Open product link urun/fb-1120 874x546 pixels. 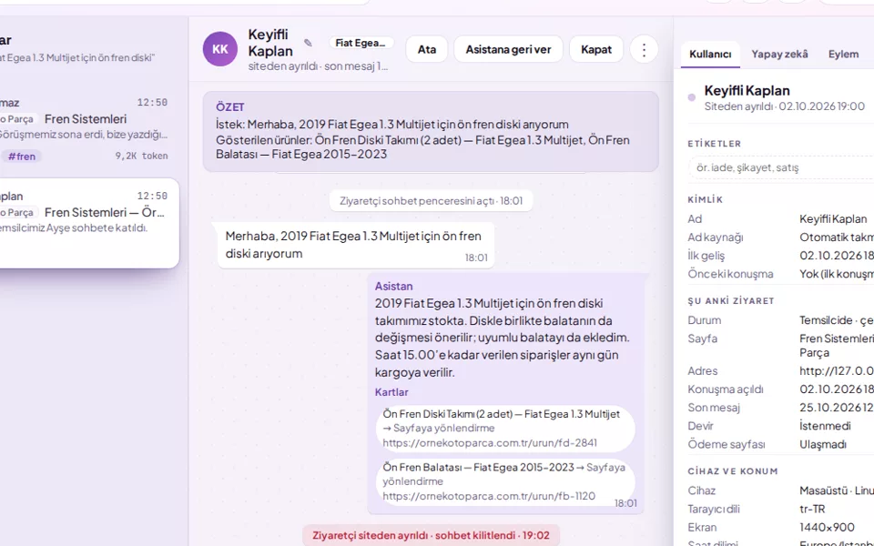[x=488, y=496]
